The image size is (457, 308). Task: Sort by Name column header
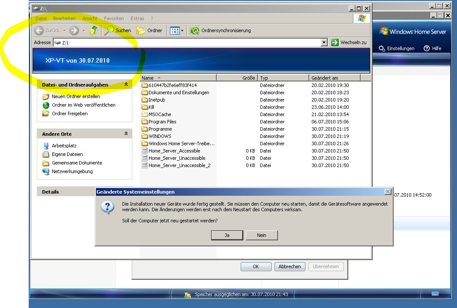pos(178,78)
